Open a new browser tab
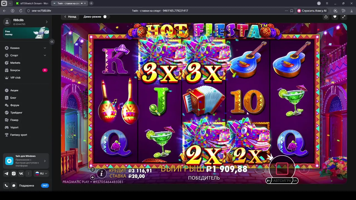 click(91, 3)
